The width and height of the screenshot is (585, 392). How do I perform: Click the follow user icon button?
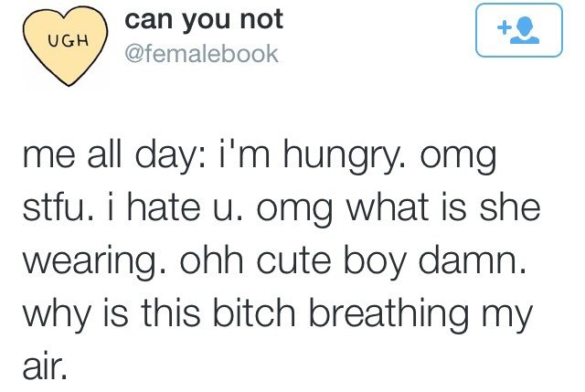click(x=519, y=30)
